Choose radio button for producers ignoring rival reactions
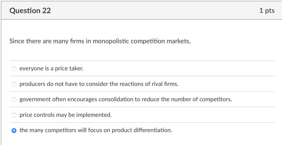The height and width of the screenshot is (145, 282). coord(14,84)
